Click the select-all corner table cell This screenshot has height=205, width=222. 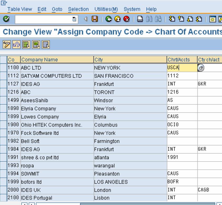point(3,60)
